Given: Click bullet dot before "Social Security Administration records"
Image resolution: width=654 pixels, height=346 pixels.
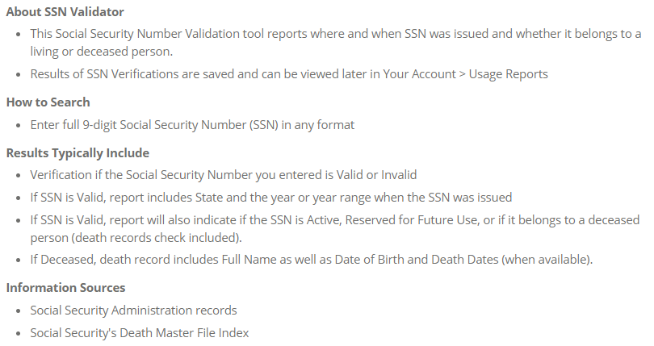Looking at the screenshot, I should click(18, 311).
